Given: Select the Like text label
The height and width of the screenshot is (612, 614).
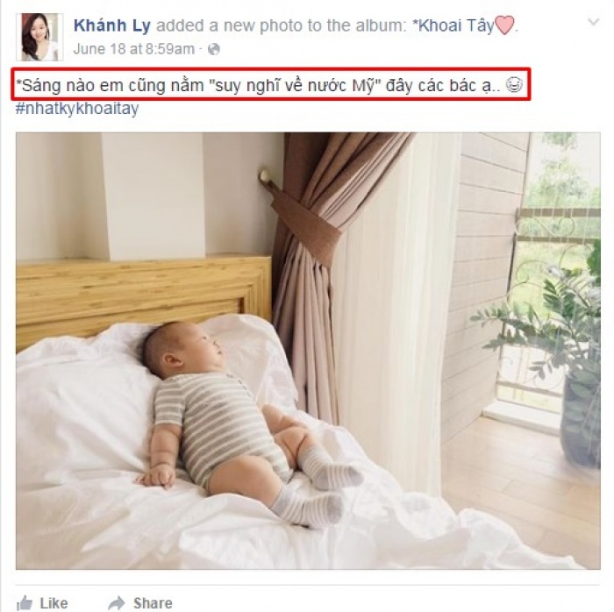Looking at the screenshot, I should (x=54, y=603).
